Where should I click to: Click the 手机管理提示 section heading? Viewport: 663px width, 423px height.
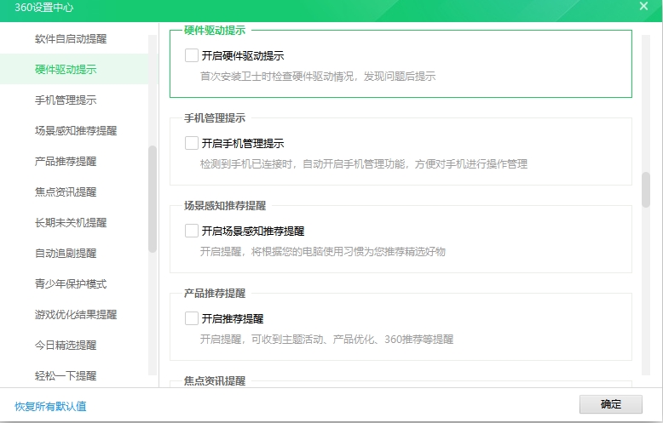click(x=215, y=118)
